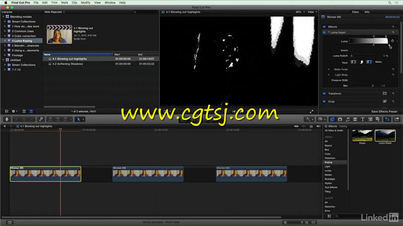The image size is (403, 226).
Task: Choose All Video & Audio effects
Action: (334, 131)
